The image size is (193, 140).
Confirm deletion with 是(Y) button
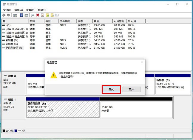(111, 89)
